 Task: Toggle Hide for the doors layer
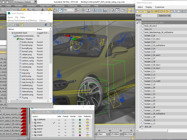click(59, 122)
